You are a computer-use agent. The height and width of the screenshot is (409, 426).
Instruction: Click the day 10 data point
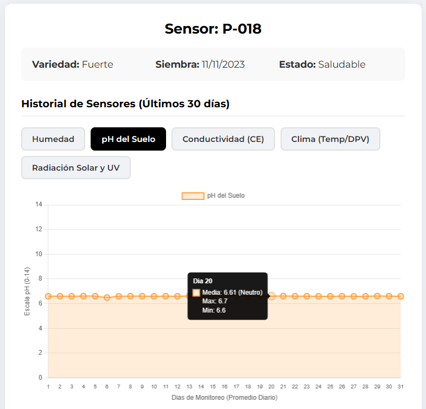click(x=154, y=296)
